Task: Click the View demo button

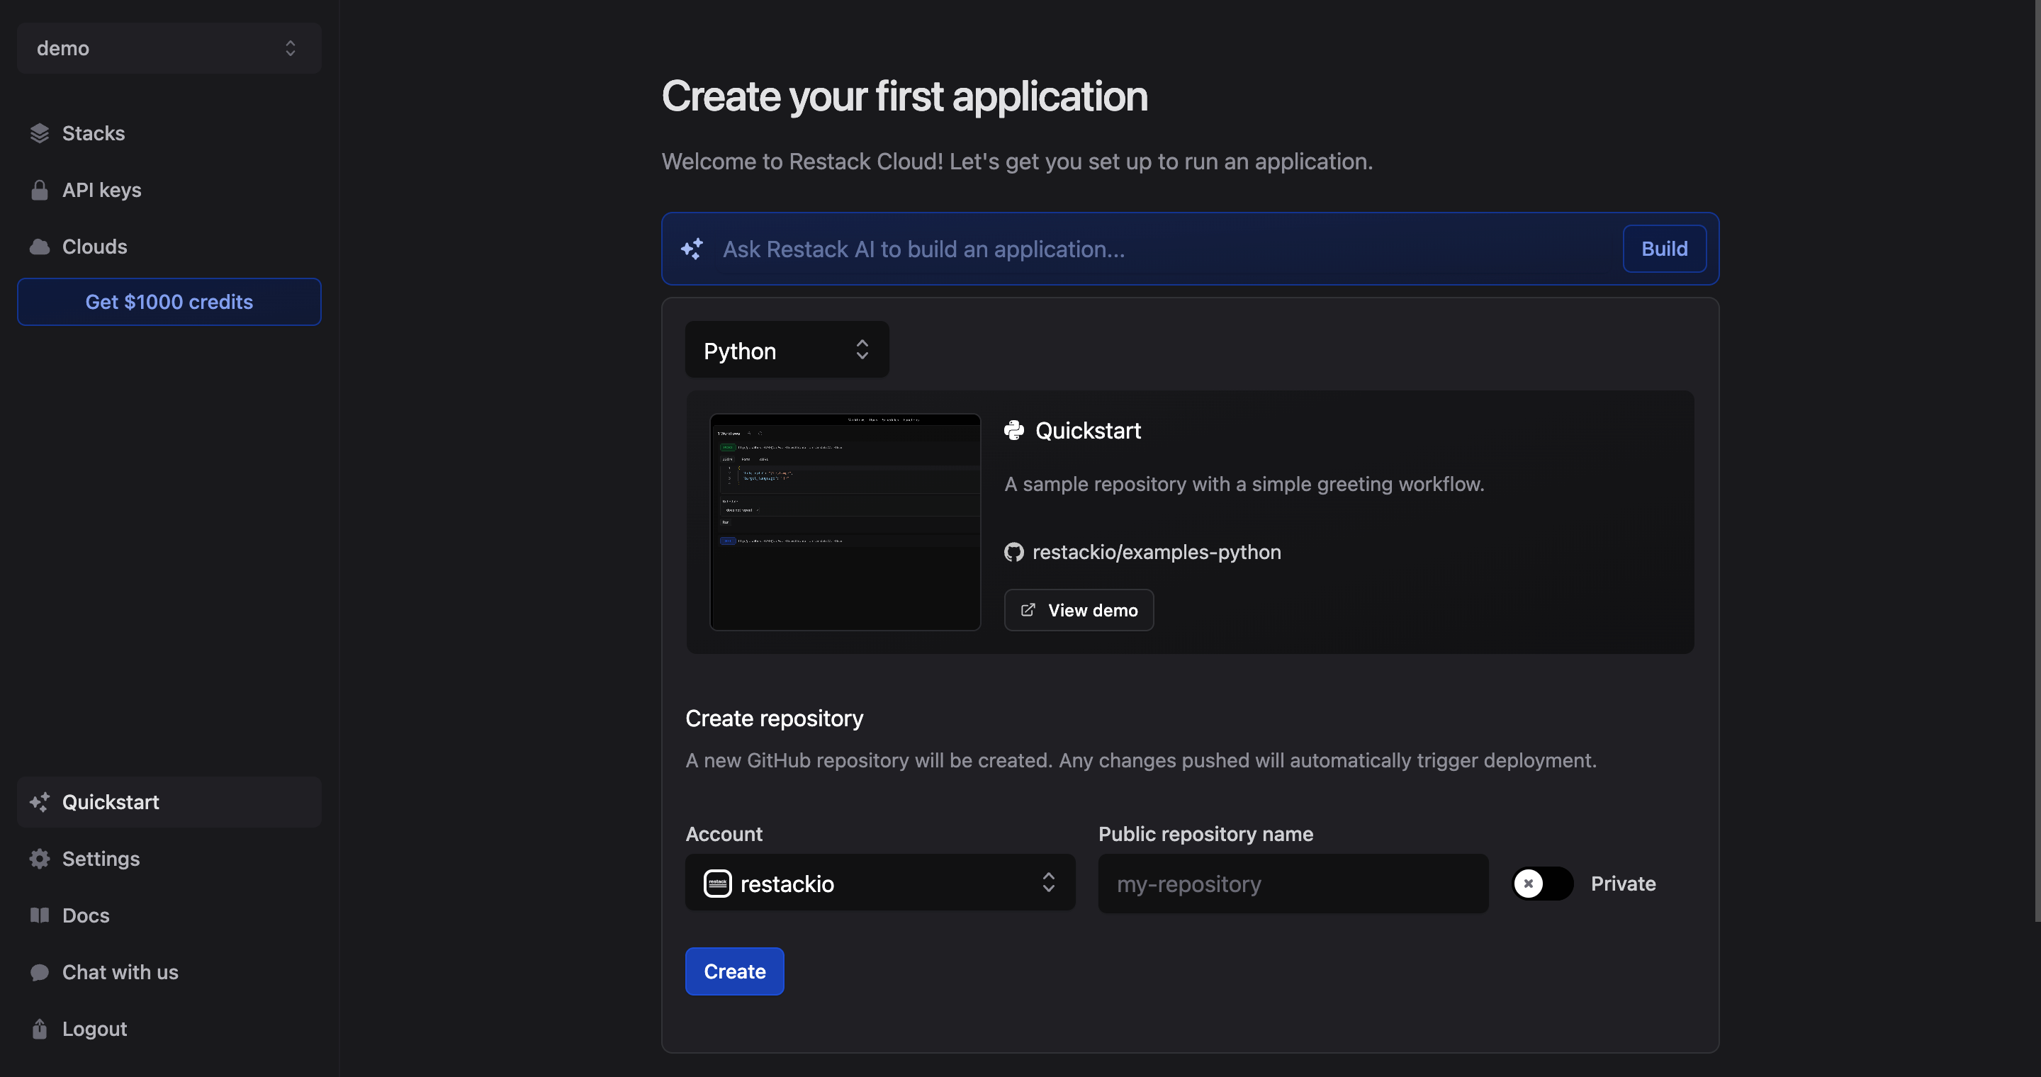Action: tap(1079, 610)
